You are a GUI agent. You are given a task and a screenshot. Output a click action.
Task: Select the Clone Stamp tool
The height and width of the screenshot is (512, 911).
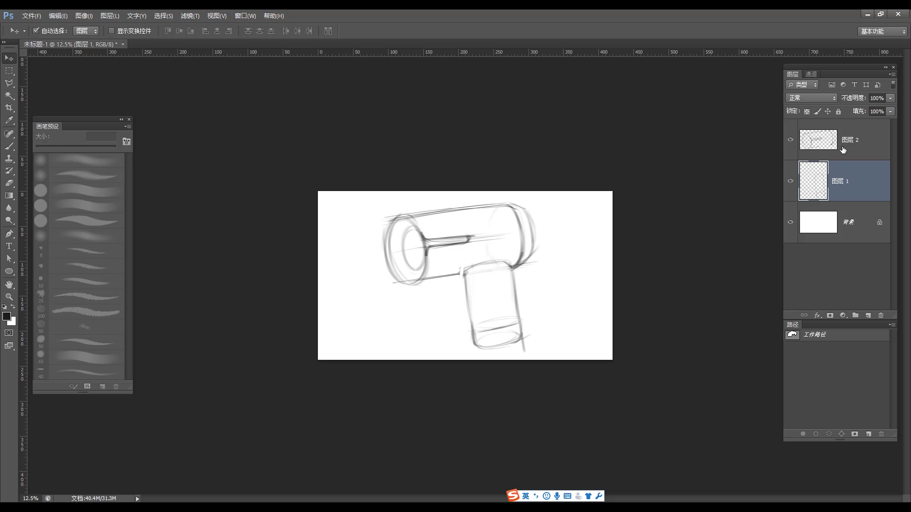pos(9,158)
